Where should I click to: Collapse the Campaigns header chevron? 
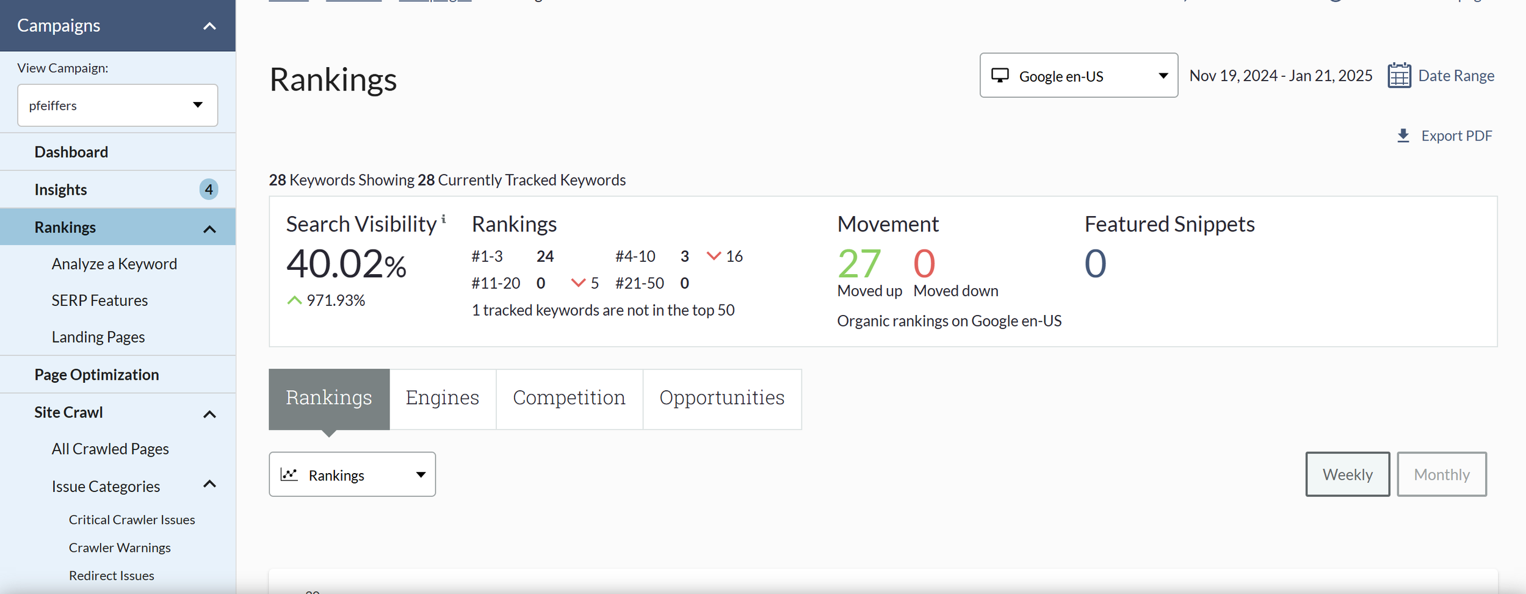click(209, 26)
